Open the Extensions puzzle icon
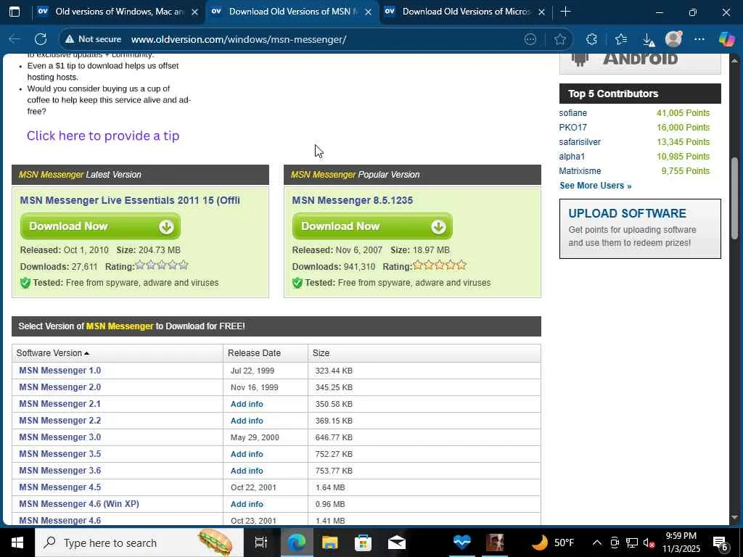This screenshot has height=557, width=743. point(591,39)
